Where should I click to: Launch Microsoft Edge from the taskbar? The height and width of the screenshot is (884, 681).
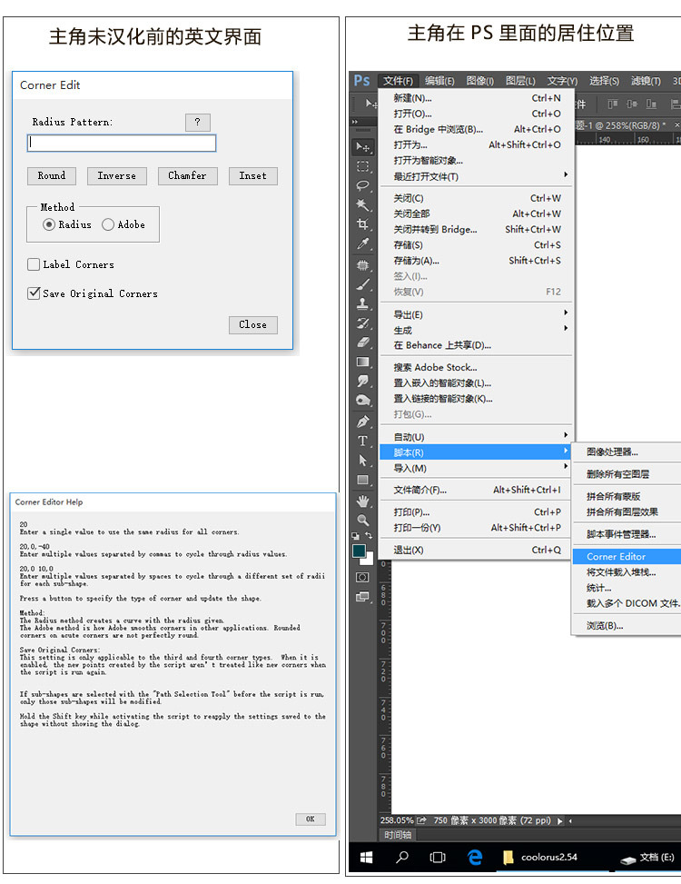pos(475,857)
